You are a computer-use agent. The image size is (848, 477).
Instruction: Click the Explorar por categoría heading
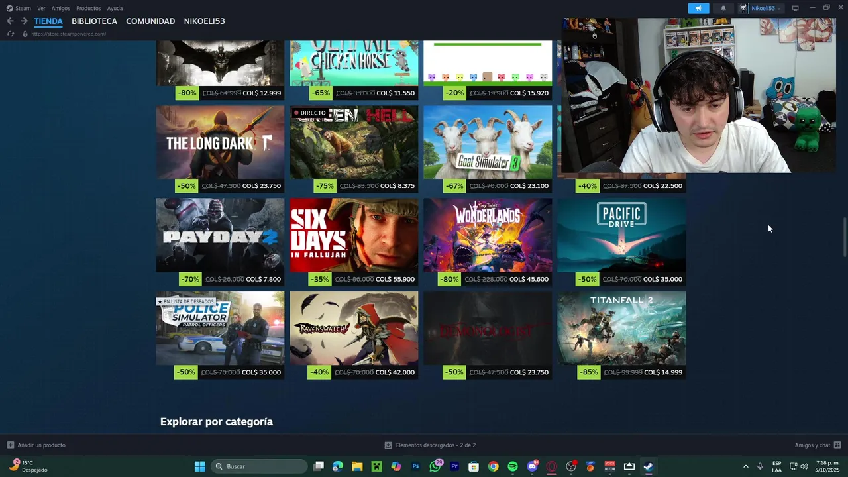pos(217,421)
